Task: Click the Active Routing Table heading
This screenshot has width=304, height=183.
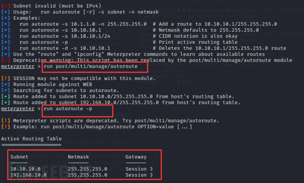Action: [31, 139]
